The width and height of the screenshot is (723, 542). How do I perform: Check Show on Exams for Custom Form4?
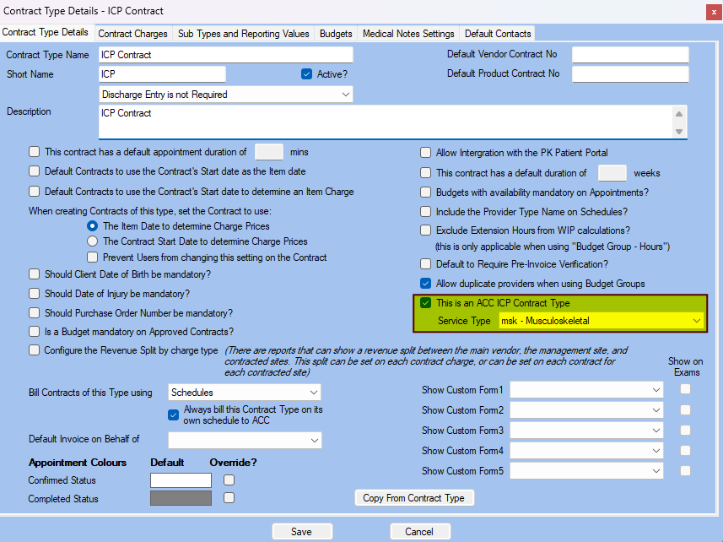[x=686, y=450]
